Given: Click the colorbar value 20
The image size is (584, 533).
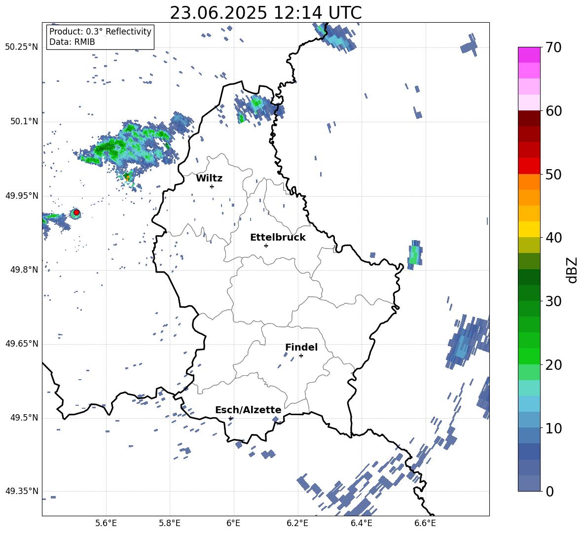Looking at the screenshot, I should point(553,365).
